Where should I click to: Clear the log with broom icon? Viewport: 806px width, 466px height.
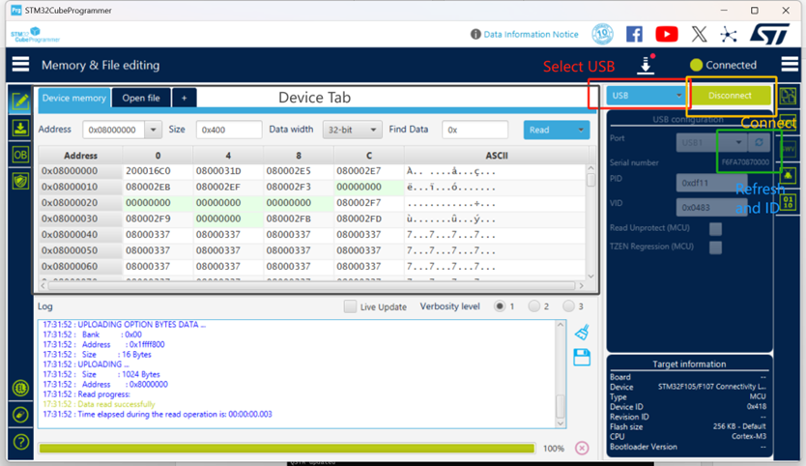coord(582,333)
